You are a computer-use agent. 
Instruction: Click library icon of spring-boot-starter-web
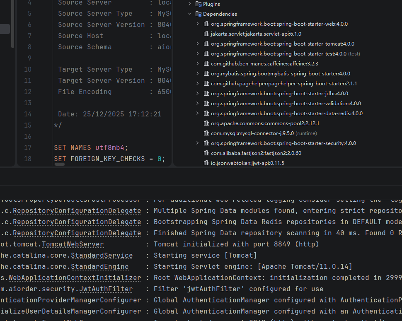pyautogui.click(x=206, y=24)
